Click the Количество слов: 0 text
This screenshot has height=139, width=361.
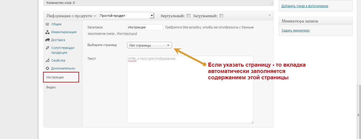[61, 3]
